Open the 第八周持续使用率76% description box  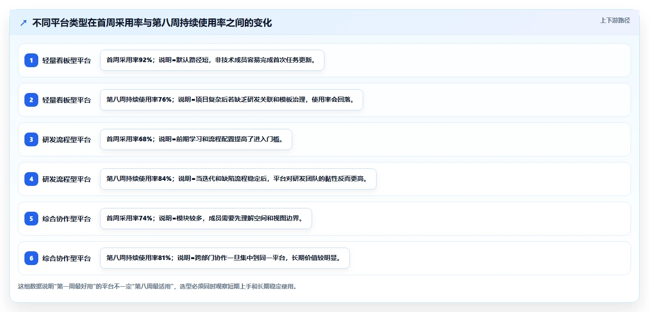tap(231, 100)
